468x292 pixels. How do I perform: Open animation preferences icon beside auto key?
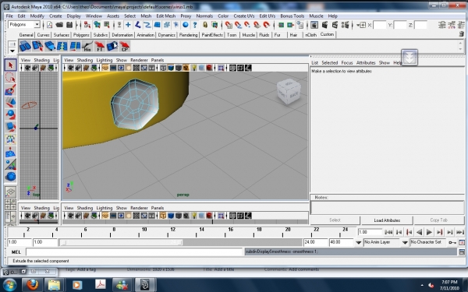(x=462, y=242)
